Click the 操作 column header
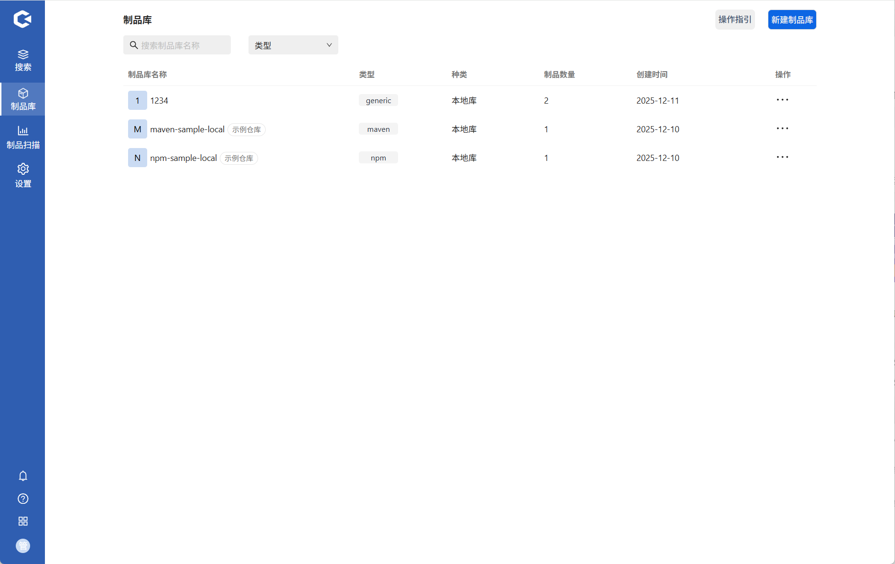The width and height of the screenshot is (895, 564). tap(783, 74)
